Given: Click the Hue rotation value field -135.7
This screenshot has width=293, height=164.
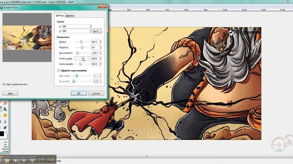Looking at the screenshot, I should 95,53.
